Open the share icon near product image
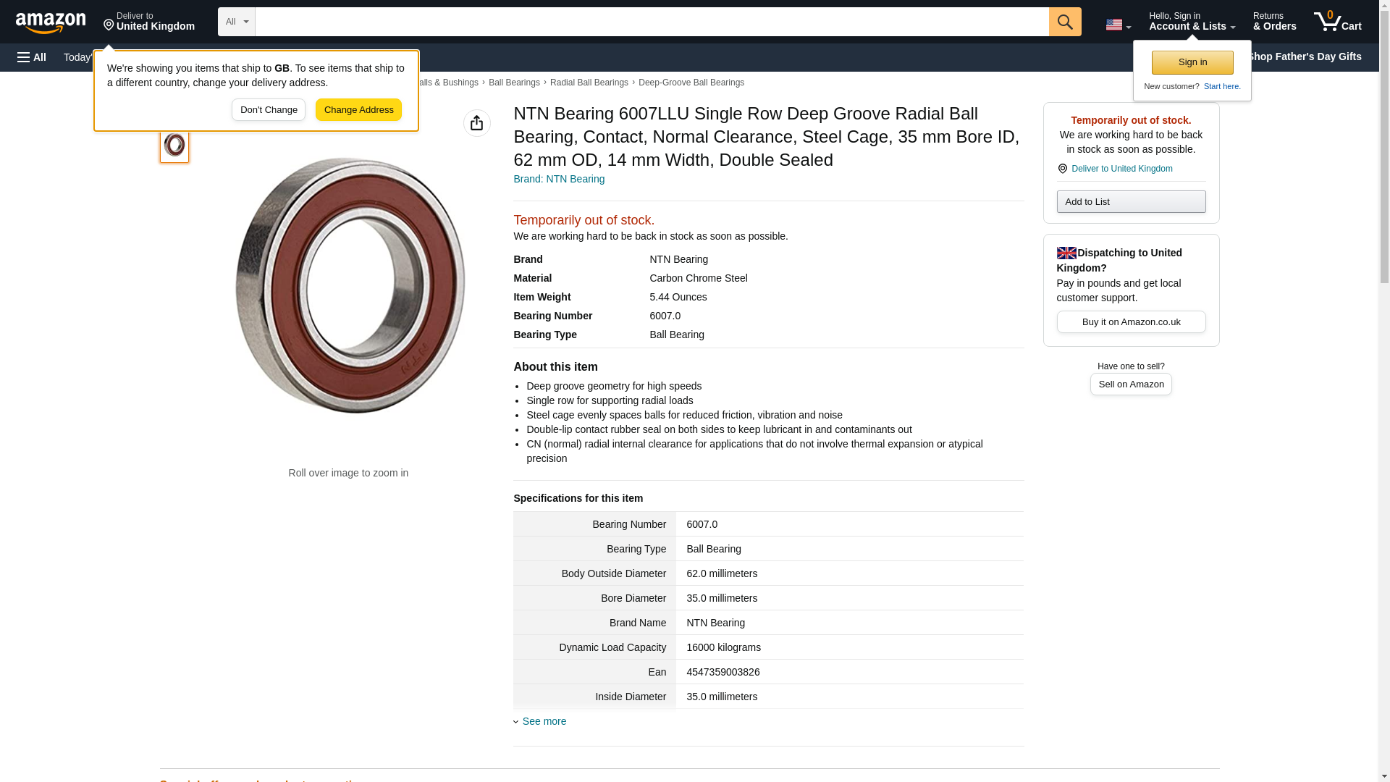1390x782 pixels. [476, 123]
